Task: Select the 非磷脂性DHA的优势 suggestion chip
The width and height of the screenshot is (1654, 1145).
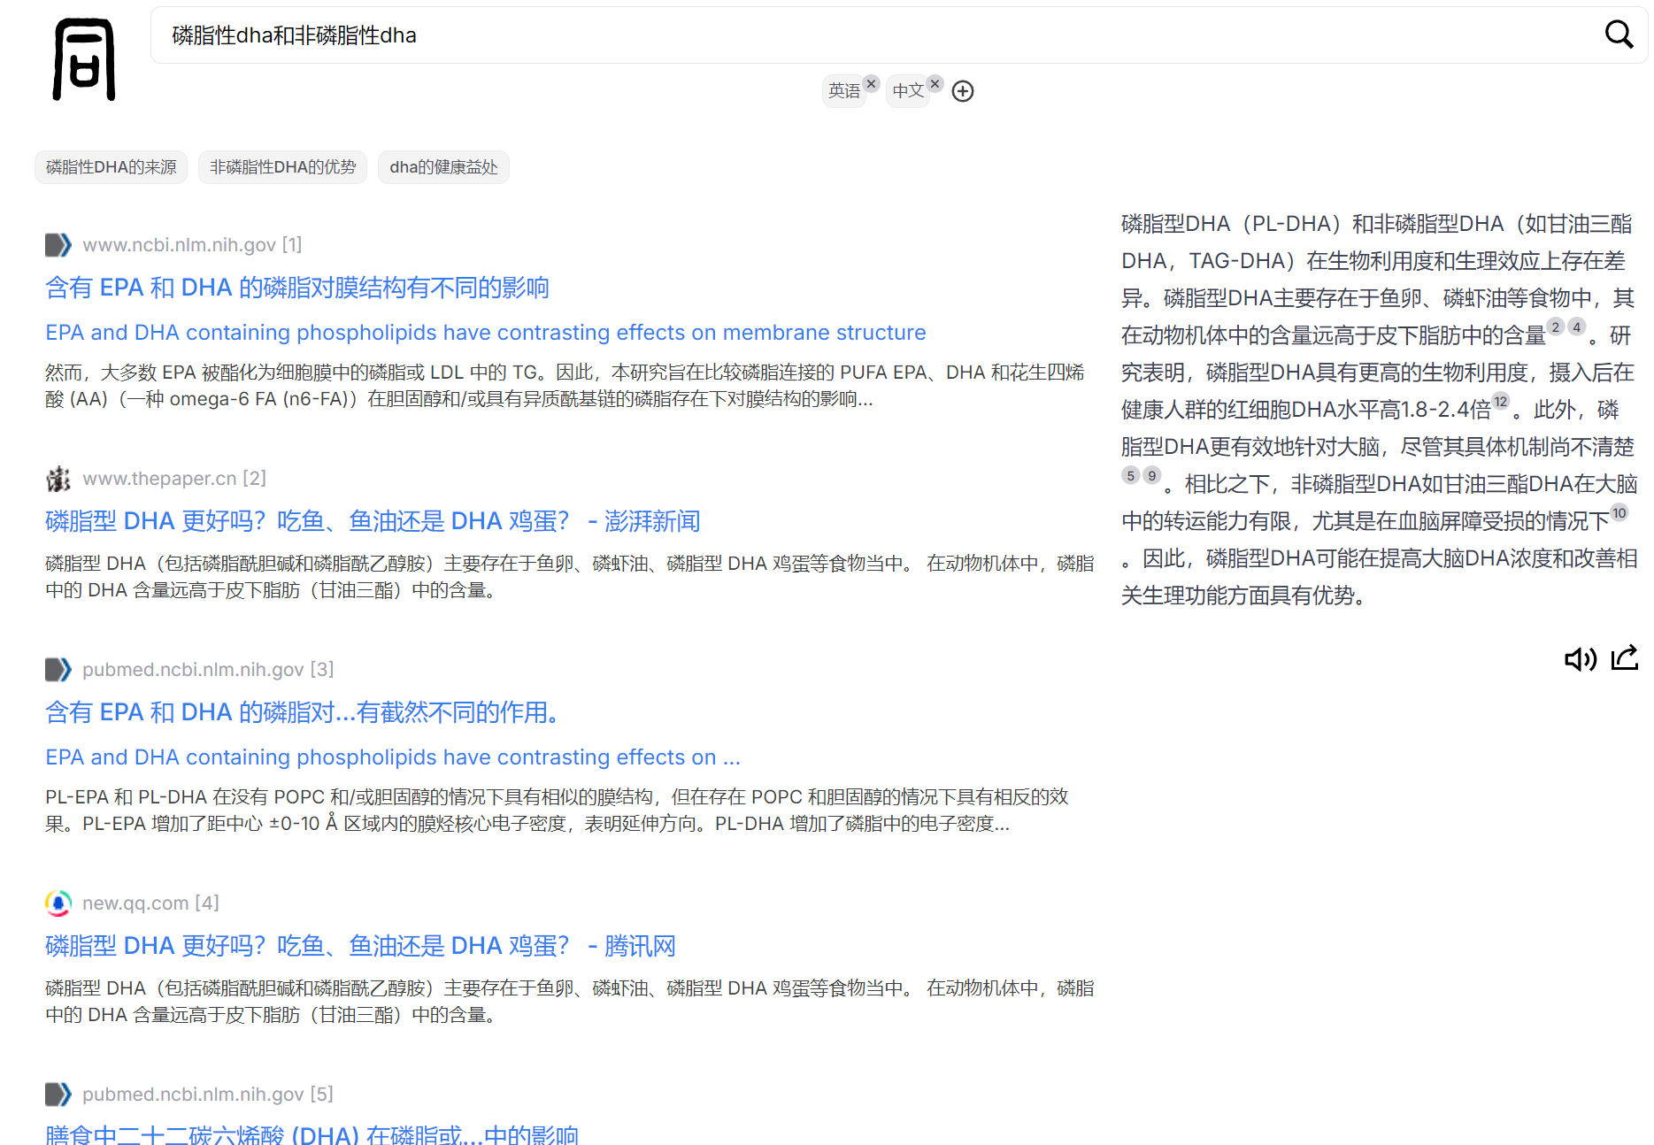Action: [x=282, y=167]
